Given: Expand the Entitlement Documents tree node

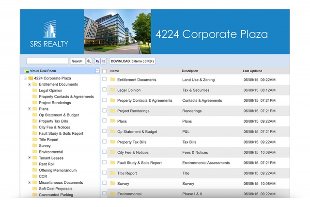Looking at the screenshot, I should click(x=30, y=84).
